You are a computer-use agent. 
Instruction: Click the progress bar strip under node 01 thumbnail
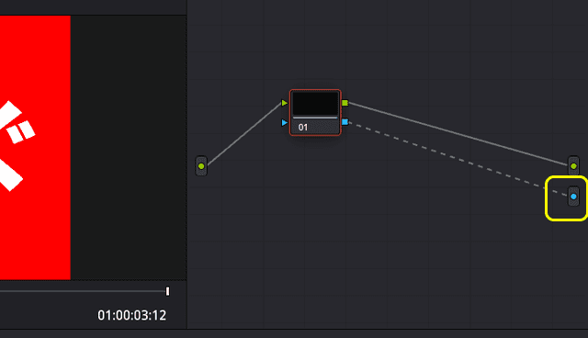315,118
